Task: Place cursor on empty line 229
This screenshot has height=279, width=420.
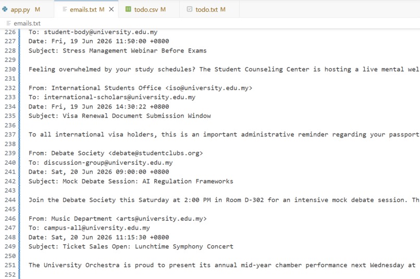Action: pyautogui.click(x=224, y=60)
